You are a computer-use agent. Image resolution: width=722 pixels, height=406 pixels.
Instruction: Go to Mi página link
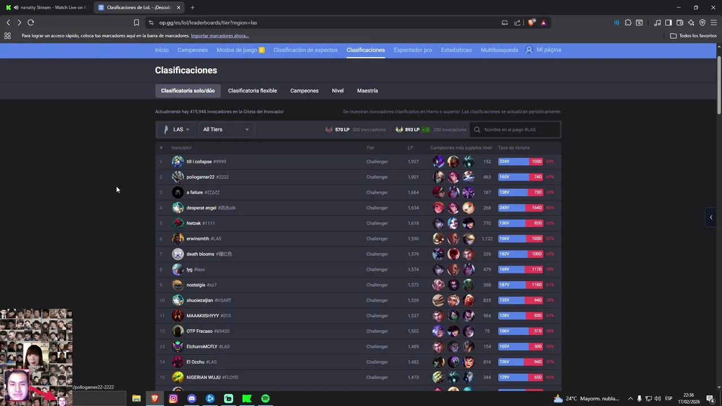543,50
